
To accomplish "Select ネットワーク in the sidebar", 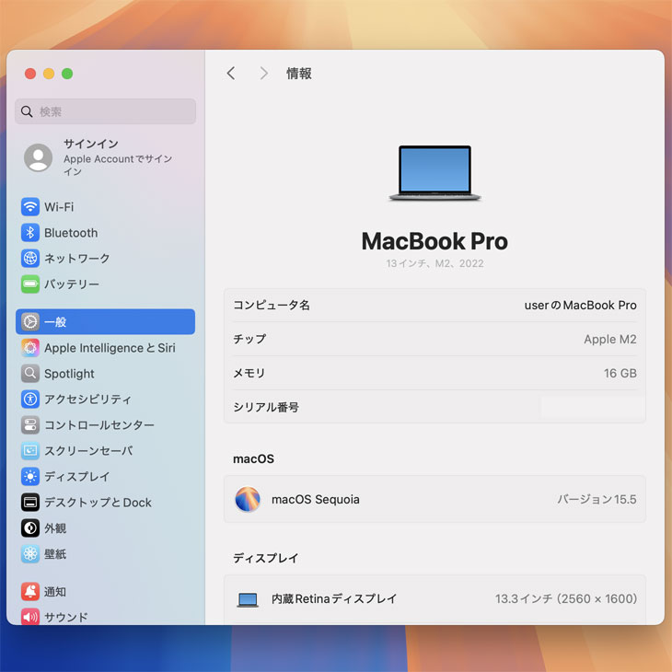I will pos(77,259).
